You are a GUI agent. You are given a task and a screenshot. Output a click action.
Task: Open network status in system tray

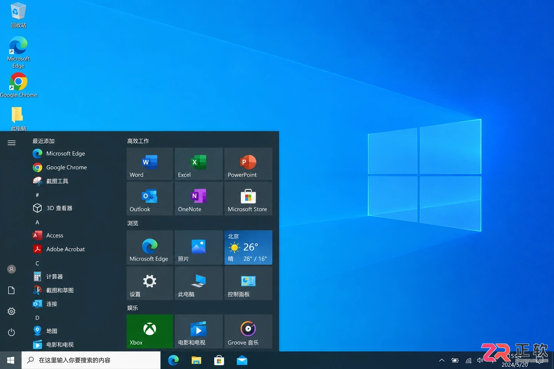(469, 361)
